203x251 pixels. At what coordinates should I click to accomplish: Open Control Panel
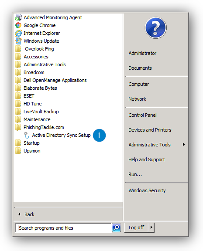142,115
